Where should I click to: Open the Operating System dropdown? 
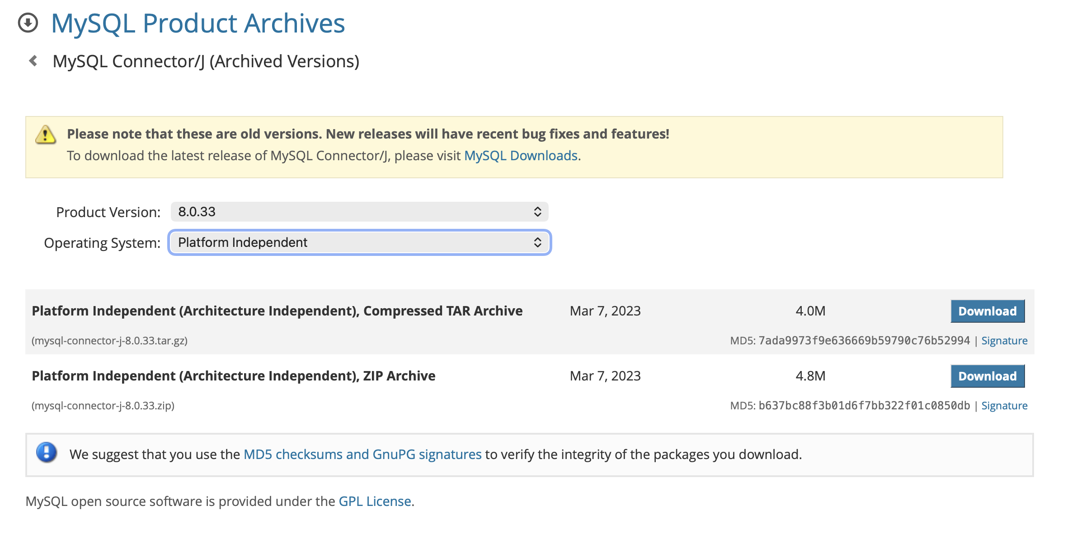(359, 242)
